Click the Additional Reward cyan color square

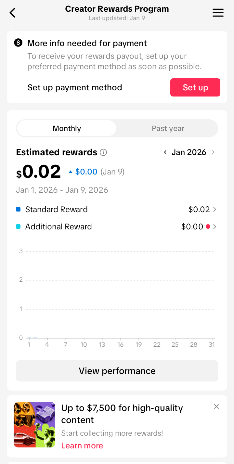19,226
